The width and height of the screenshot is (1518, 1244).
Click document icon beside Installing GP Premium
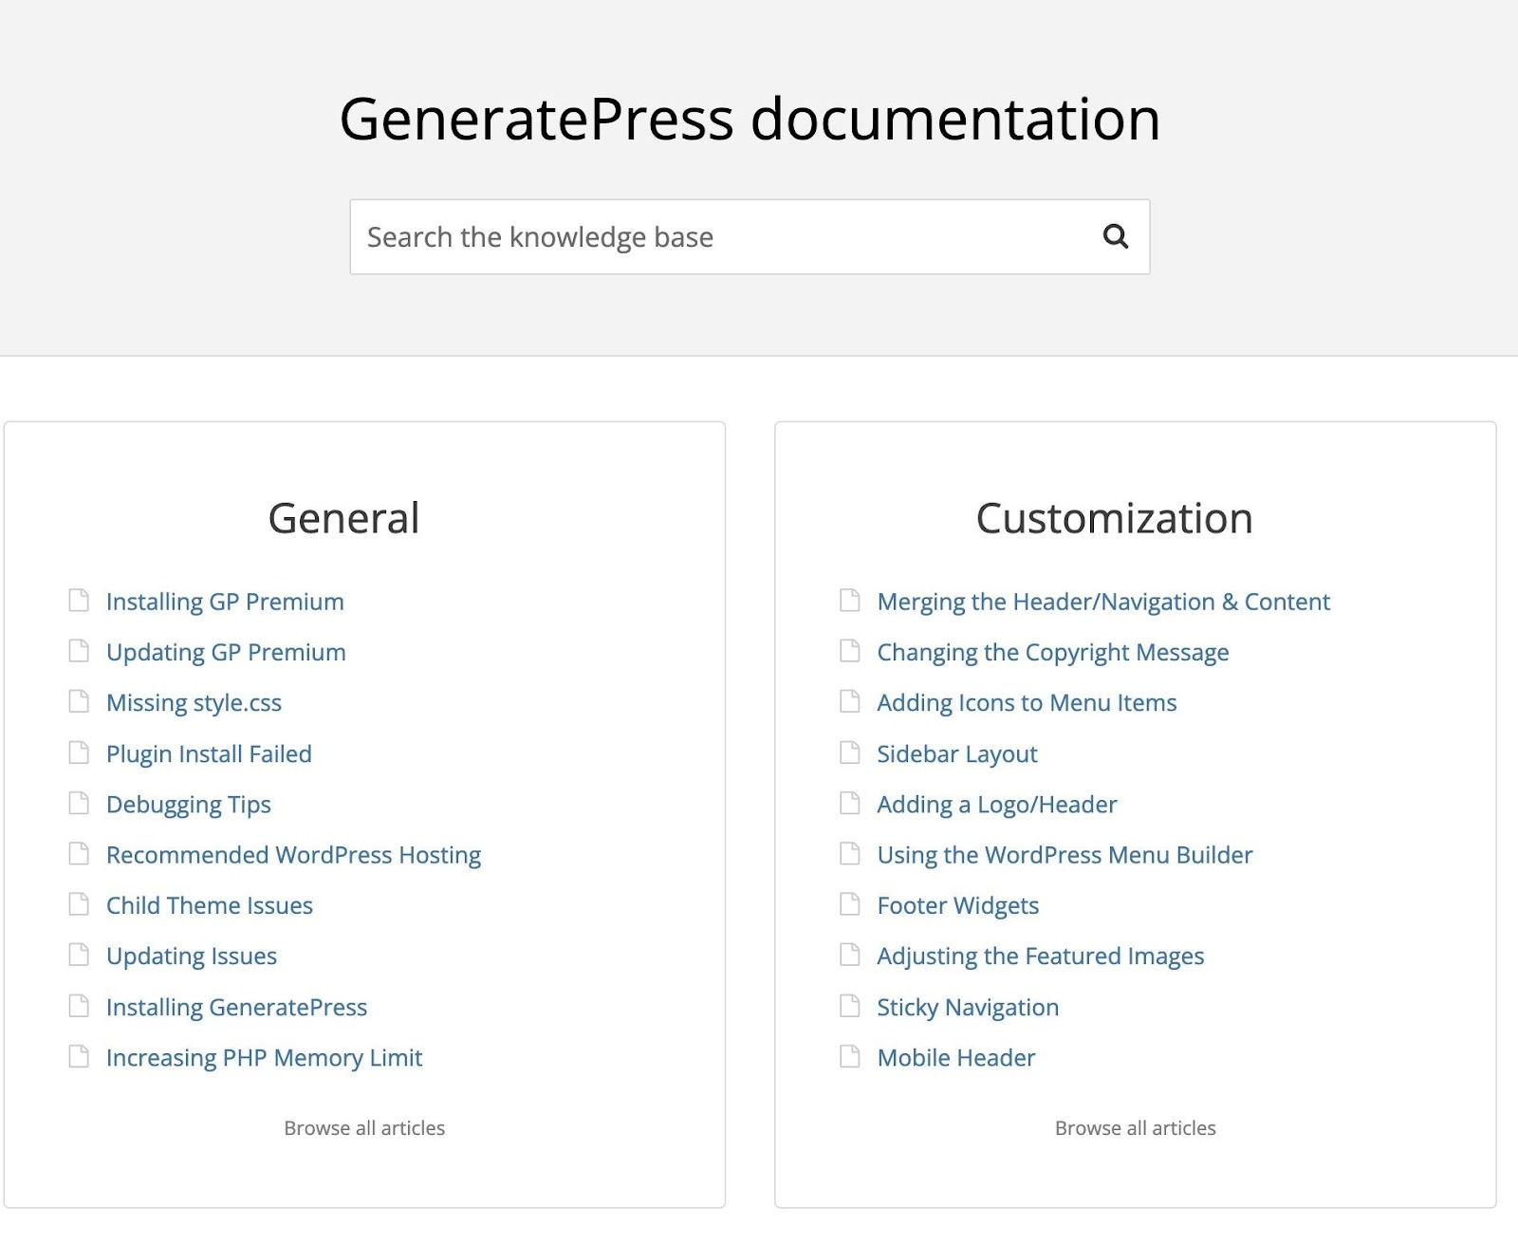coord(79,601)
